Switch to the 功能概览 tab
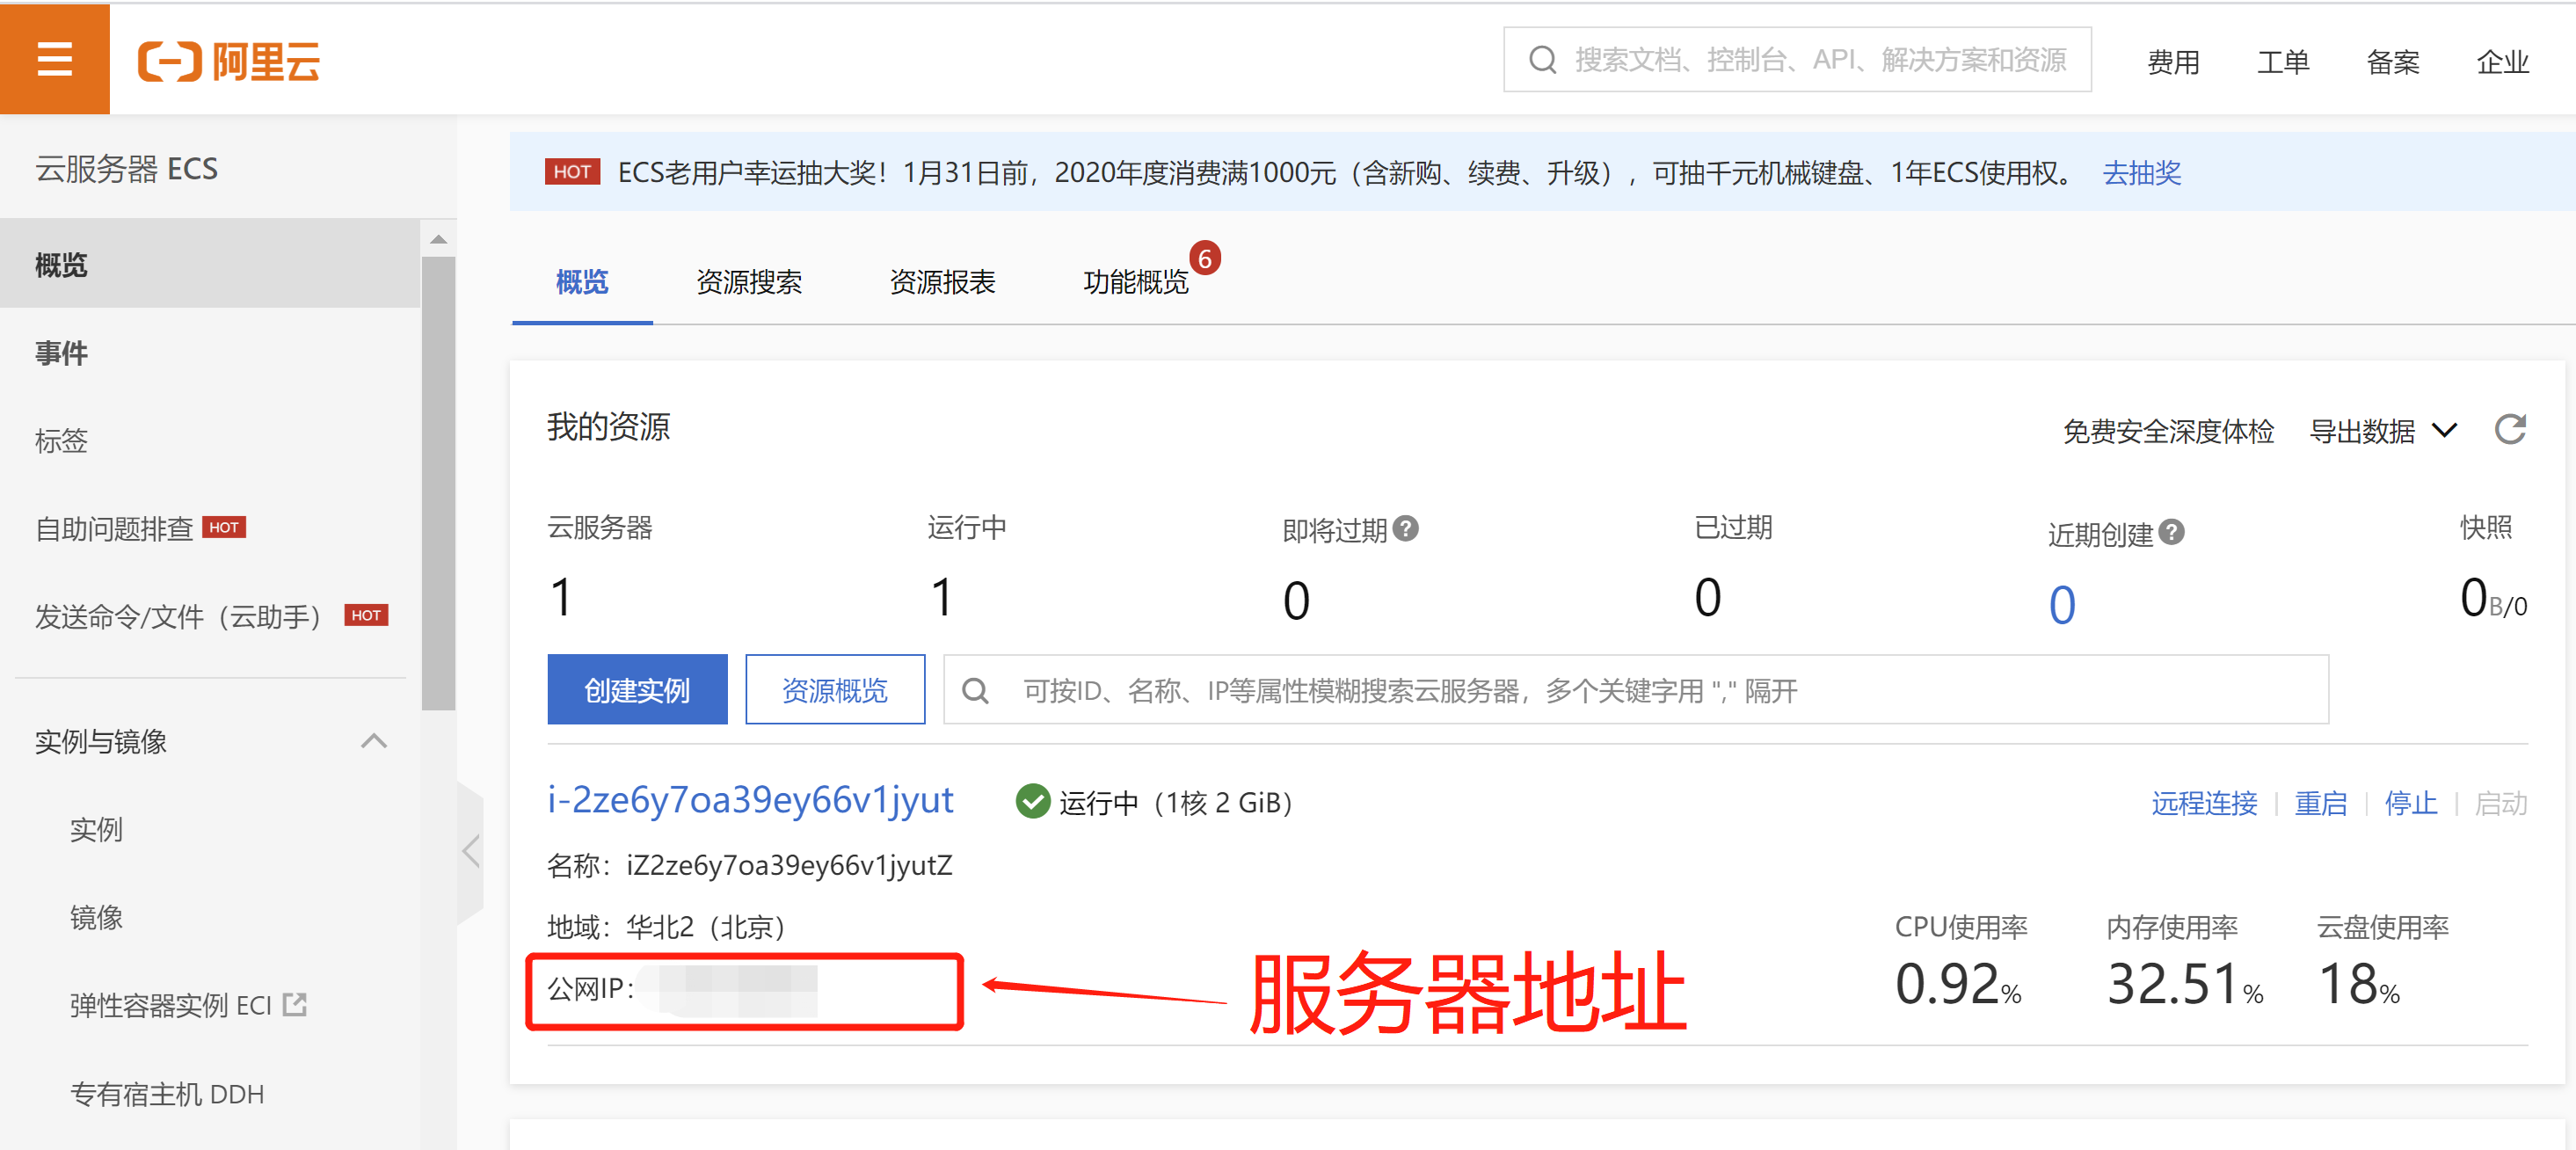This screenshot has width=2576, height=1150. click(1136, 282)
